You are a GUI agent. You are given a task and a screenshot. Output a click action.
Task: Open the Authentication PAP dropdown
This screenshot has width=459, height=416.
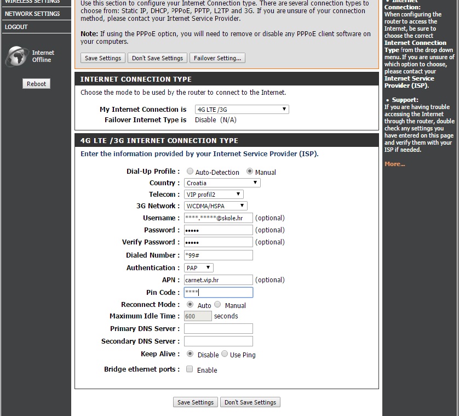199,268
